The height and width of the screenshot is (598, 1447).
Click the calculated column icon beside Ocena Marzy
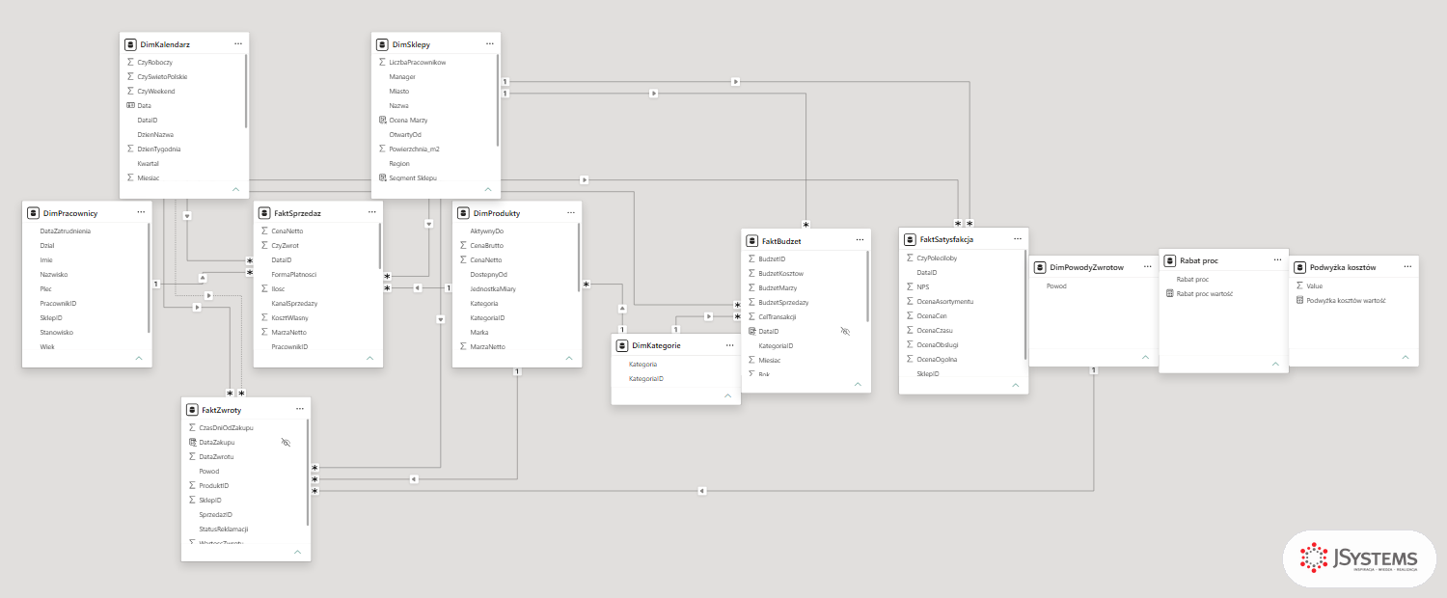tap(382, 120)
